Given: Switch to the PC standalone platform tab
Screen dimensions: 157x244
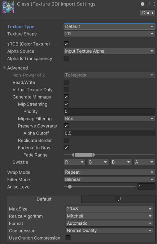Looking at the screenshot, I should tap(118, 199).
